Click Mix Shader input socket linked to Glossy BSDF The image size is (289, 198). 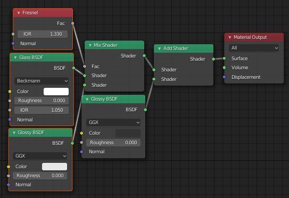pos(85,85)
